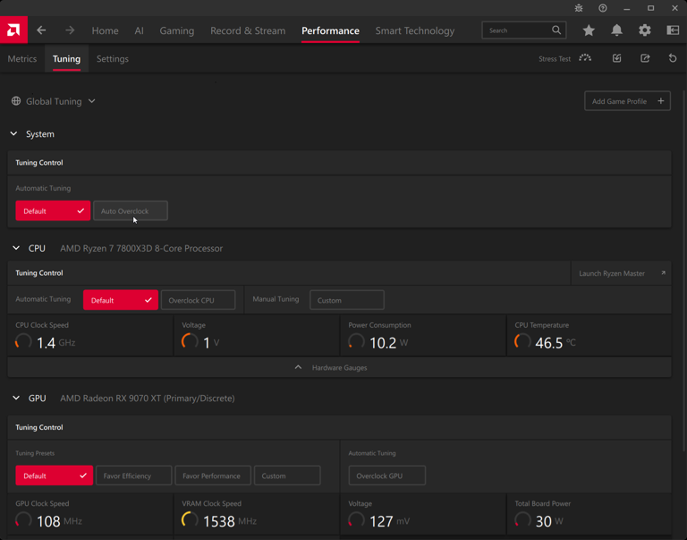Start the Stress Test gauge icon
The width and height of the screenshot is (687, 540).
pyautogui.click(x=585, y=58)
